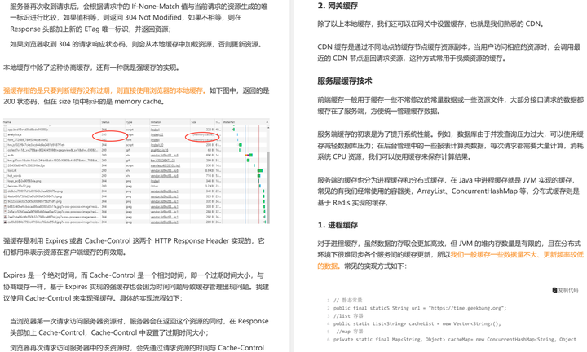587x352 pixels.
Task: Click orange text "强缓存指的是只要判断缓存没有过期"
Action: point(58,90)
